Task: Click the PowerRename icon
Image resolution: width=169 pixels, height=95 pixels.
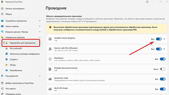Action: coord(7,70)
